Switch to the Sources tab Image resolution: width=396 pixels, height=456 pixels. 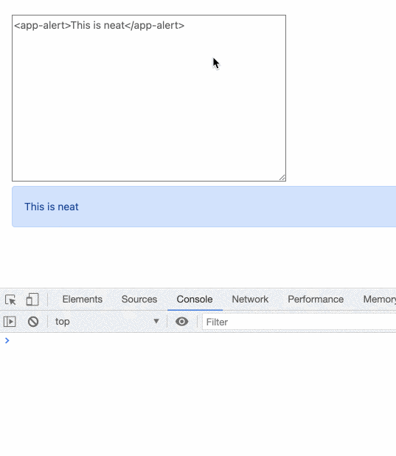point(139,300)
